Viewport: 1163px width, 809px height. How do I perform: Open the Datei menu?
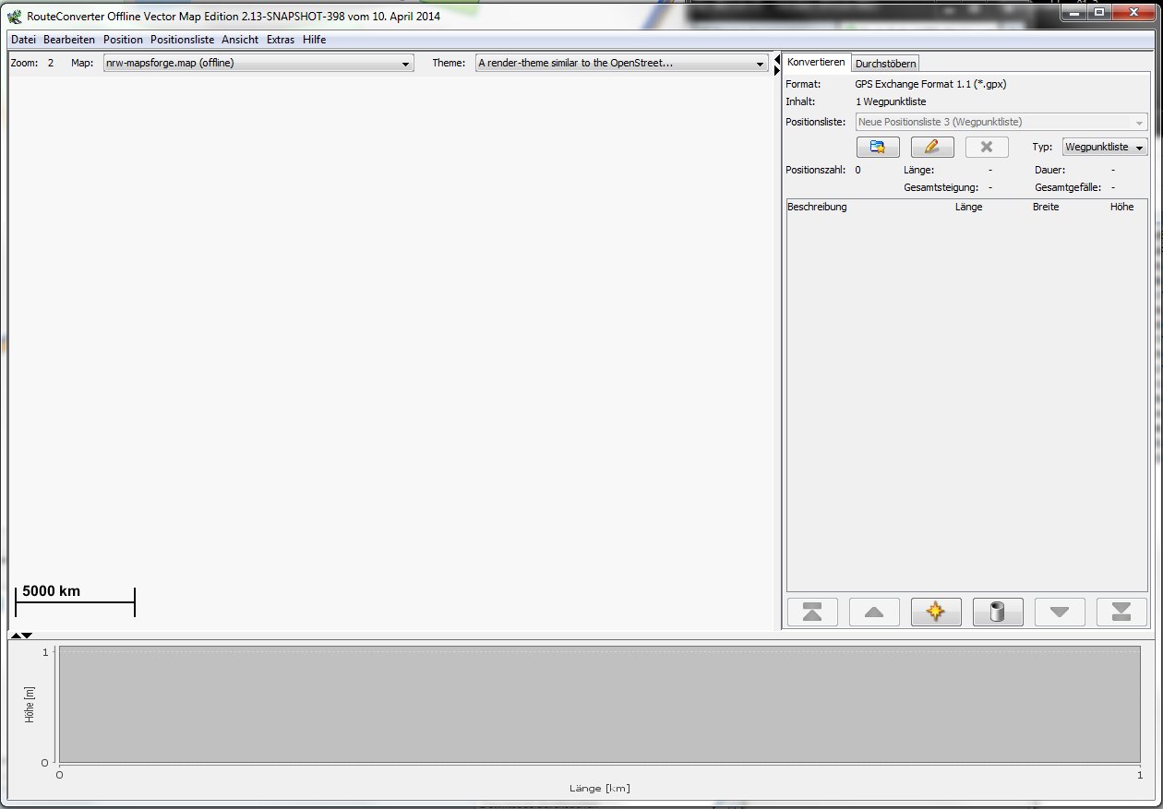point(23,40)
